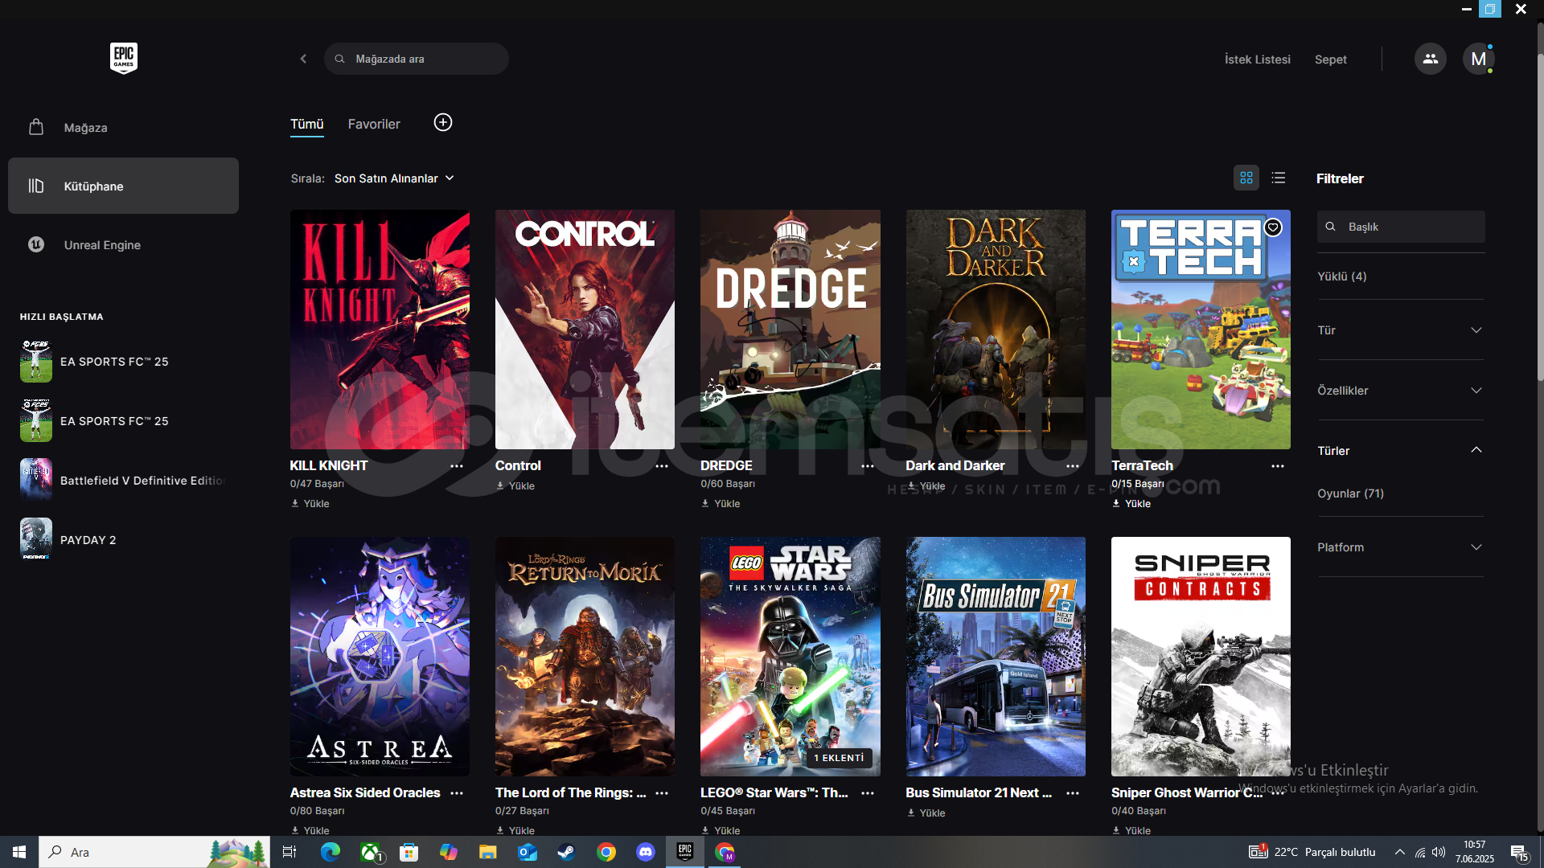Open Task View in taskbar
This screenshot has width=1544, height=868.
point(289,852)
